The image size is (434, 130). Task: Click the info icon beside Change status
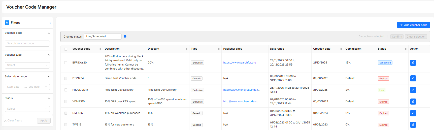click(125, 37)
